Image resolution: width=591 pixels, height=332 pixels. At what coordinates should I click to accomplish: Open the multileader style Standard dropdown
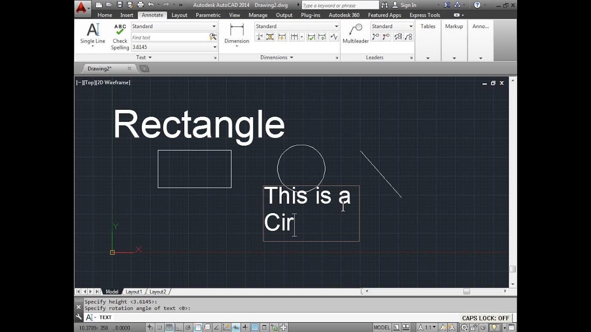pos(392,26)
